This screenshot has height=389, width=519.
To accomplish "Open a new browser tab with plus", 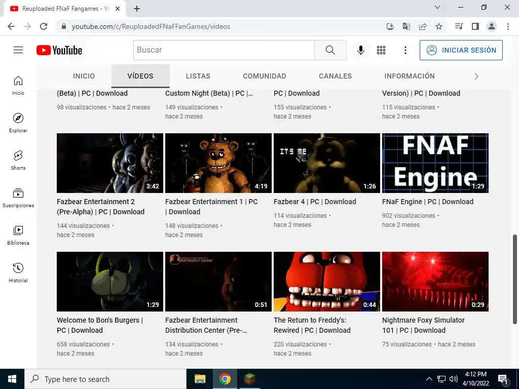I will pyautogui.click(x=137, y=9).
